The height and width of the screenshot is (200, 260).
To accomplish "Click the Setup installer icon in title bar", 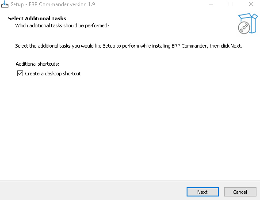I will (x=5, y=4).
